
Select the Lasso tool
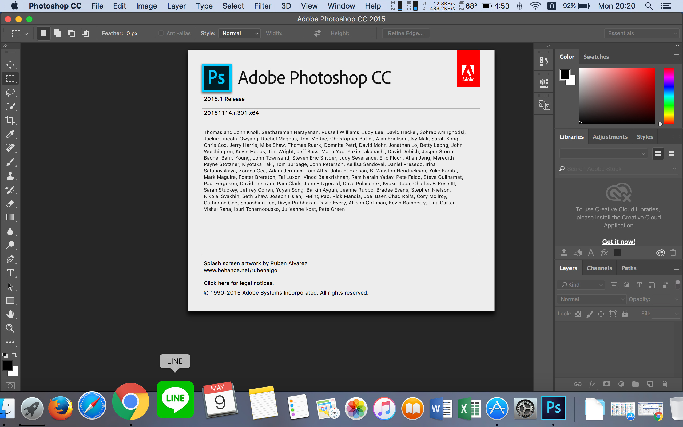[10, 92]
